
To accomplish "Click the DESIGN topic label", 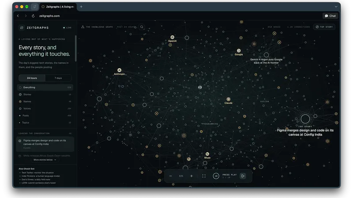I will (264, 102).
